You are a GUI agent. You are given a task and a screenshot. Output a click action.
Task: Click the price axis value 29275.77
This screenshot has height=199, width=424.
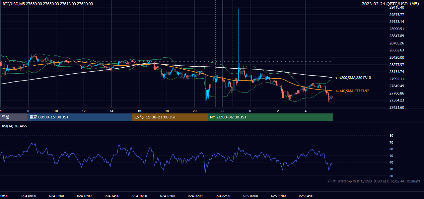(x=396, y=15)
